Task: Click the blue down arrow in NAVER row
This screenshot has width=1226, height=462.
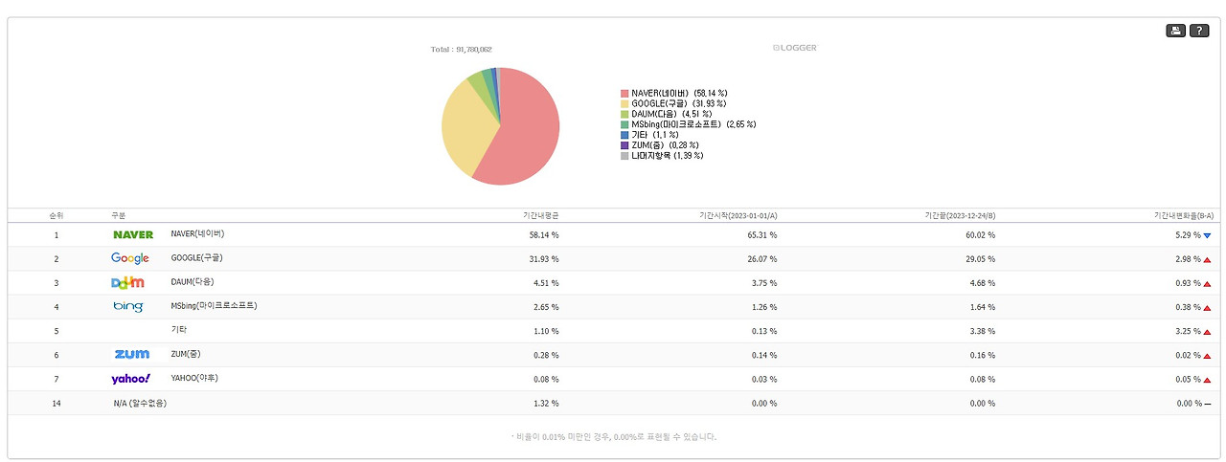Action: (x=1208, y=235)
